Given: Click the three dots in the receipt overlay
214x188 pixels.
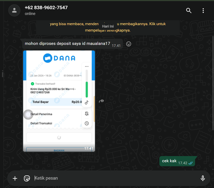Looking at the screenshot, I should point(86,66).
